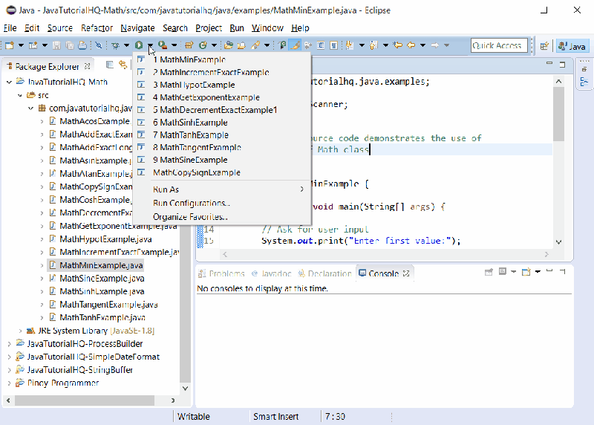Click the Open Task icon
This screenshot has width=594, height=425.
coord(241,45)
